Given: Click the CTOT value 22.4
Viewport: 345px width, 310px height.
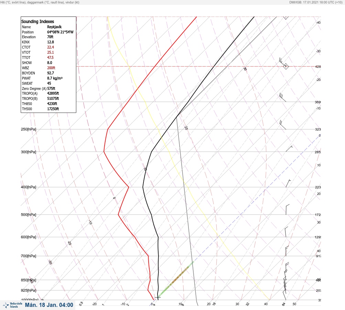Looking at the screenshot, I should click(x=50, y=47).
